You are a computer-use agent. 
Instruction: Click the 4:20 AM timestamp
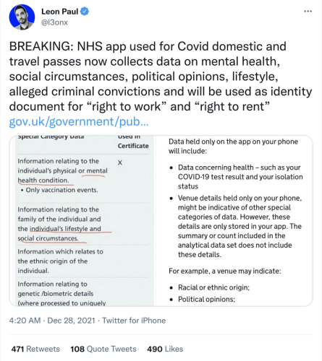point(25,321)
